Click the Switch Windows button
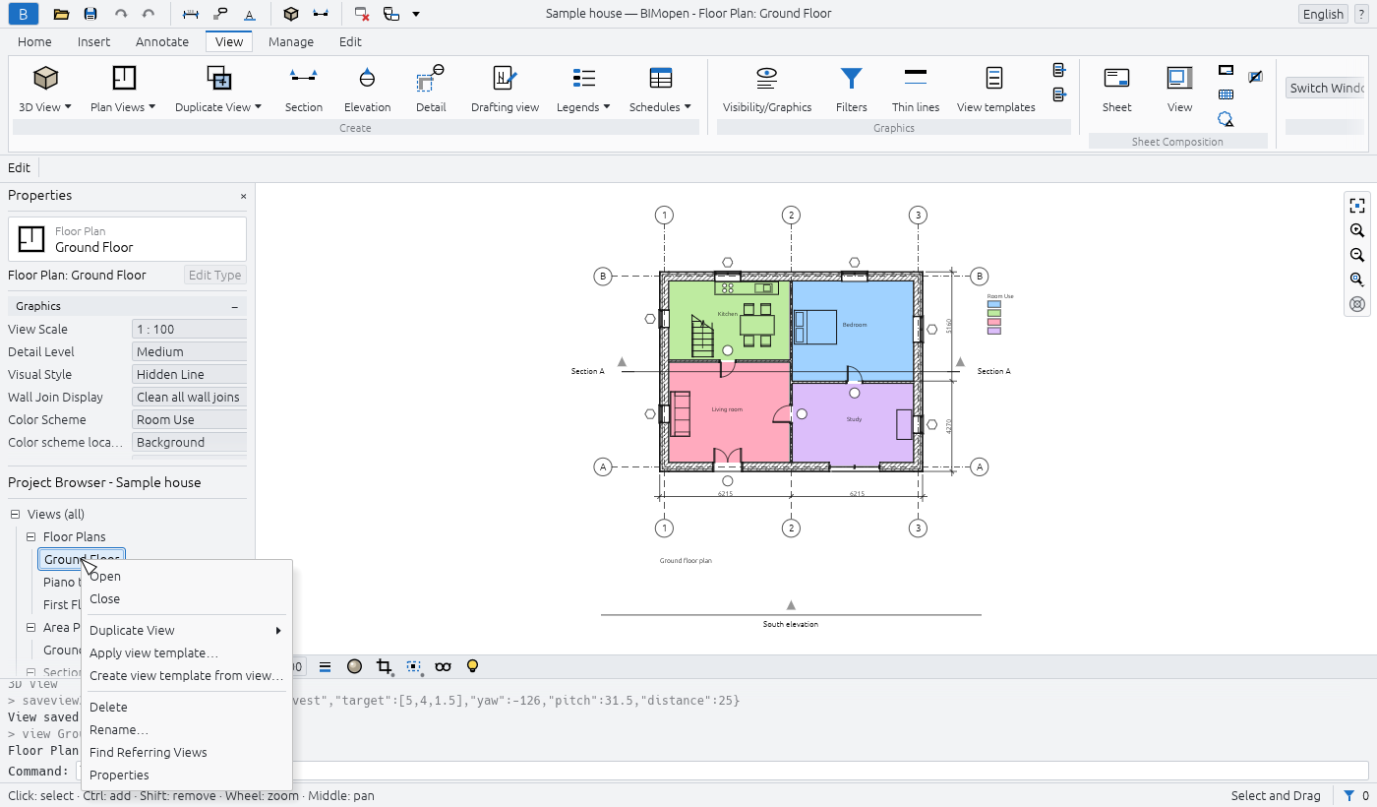This screenshot has height=807, width=1377. pyautogui.click(x=1325, y=88)
